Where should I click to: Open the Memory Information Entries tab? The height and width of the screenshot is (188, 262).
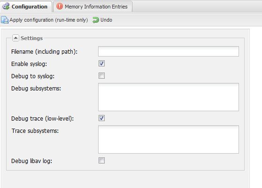[x=93, y=7]
